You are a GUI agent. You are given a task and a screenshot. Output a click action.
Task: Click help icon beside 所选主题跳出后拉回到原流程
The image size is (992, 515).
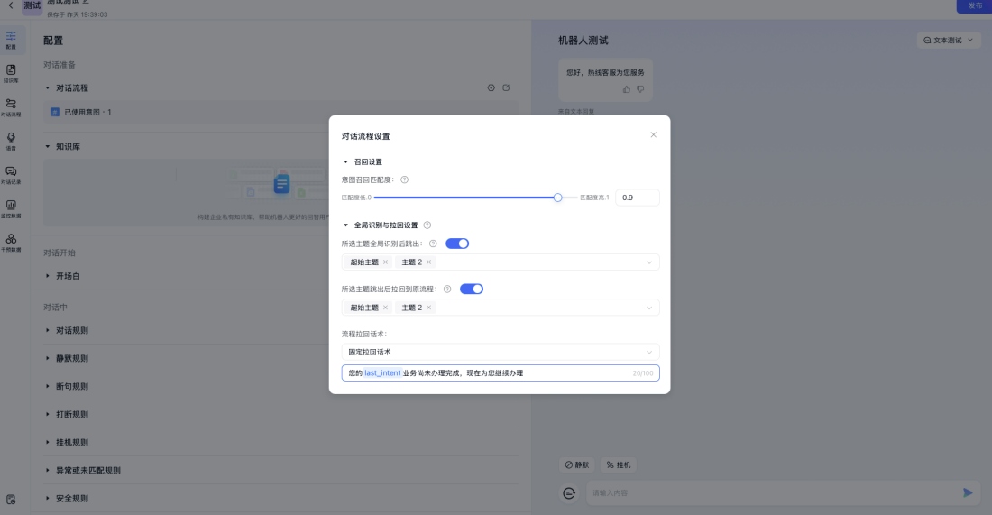tap(447, 290)
